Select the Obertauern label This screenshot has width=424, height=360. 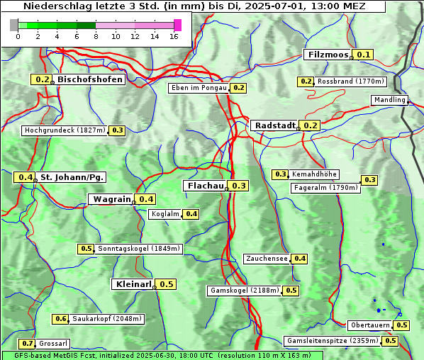(370, 325)
